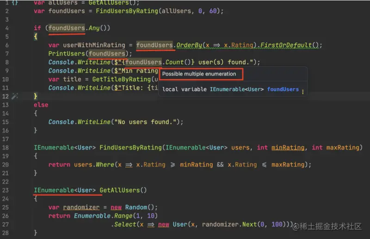Click the IEnumerable<User> return type on line 23
The width and height of the screenshot is (370, 239).
(x=65, y=190)
